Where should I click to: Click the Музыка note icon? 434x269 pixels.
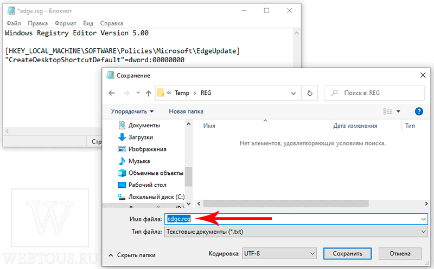[x=122, y=161]
